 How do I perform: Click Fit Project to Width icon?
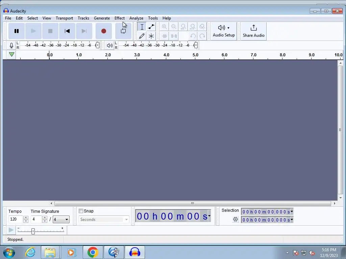click(x=193, y=27)
